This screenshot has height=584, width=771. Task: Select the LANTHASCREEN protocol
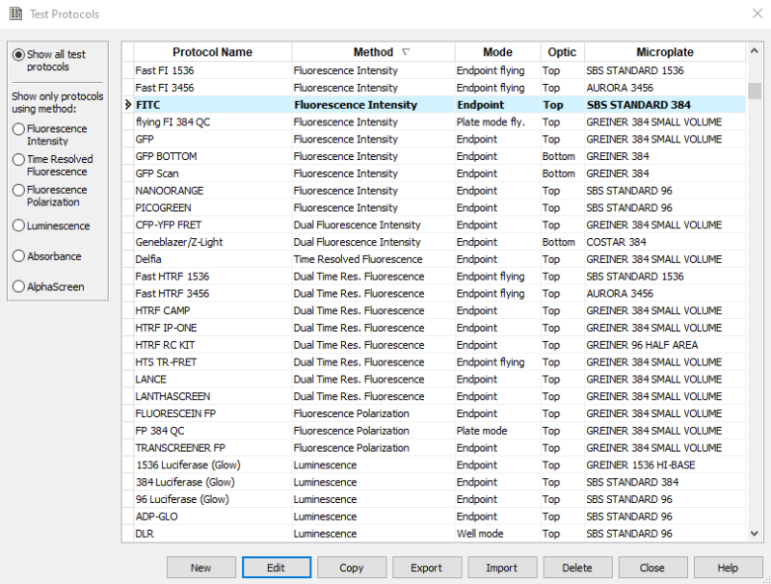click(173, 397)
